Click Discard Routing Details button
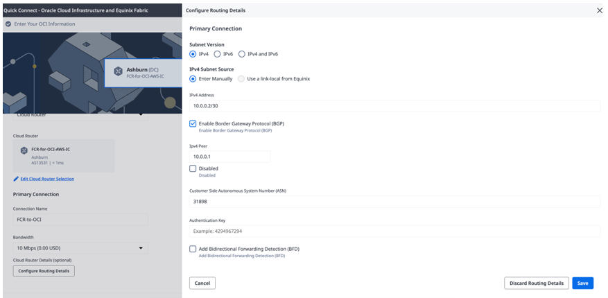This screenshot has width=608, height=298. coord(537,283)
